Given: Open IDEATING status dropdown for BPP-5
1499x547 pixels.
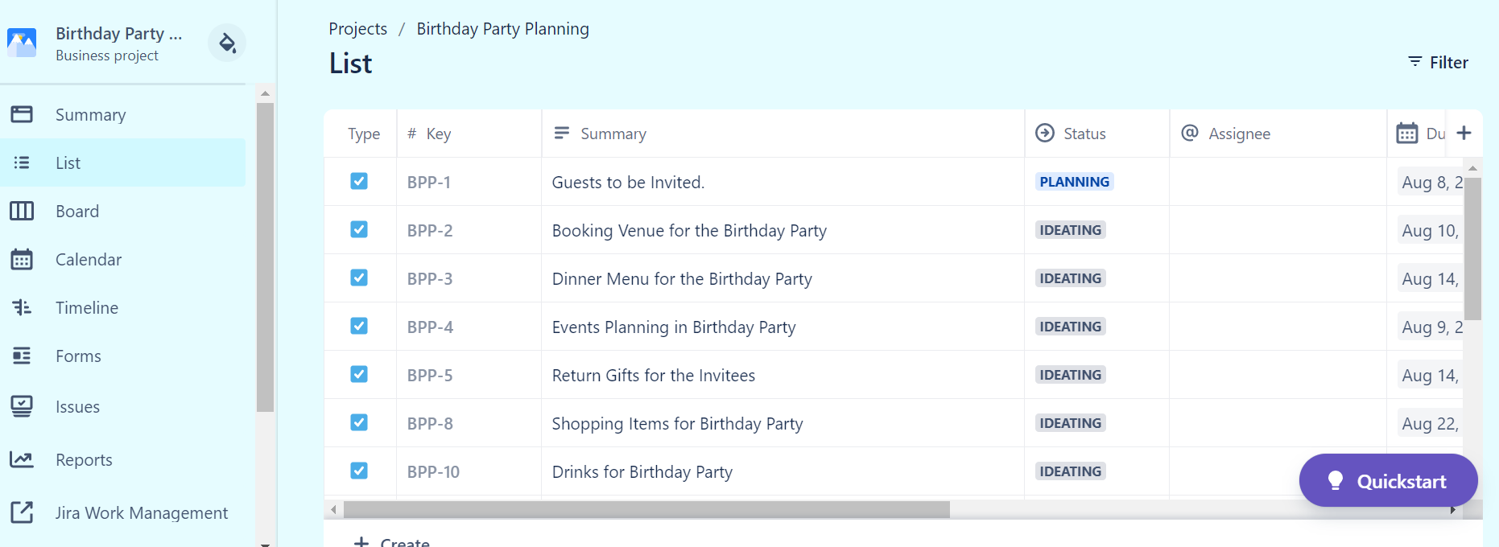Looking at the screenshot, I should pos(1070,375).
